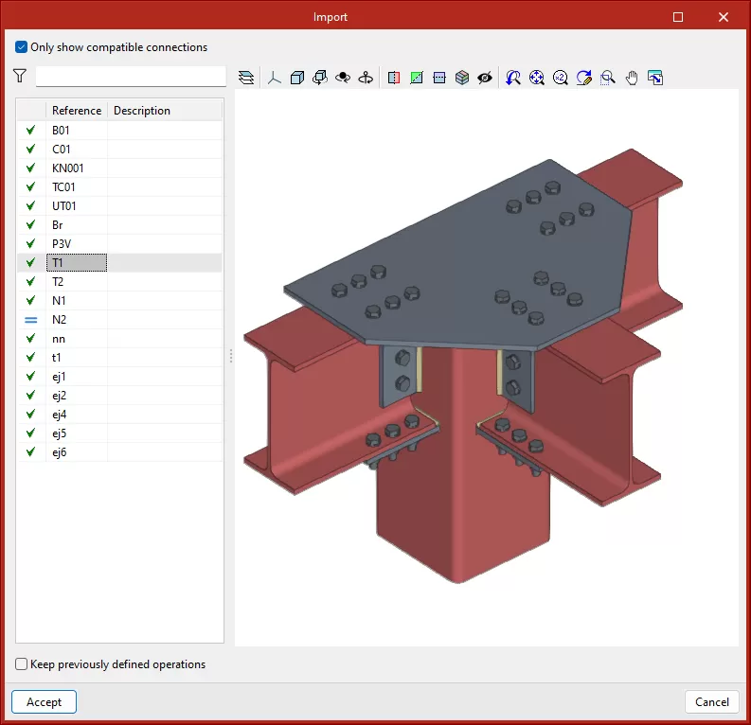The width and height of the screenshot is (751, 725).
Task: Click the Cancel button
Action: point(711,702)
